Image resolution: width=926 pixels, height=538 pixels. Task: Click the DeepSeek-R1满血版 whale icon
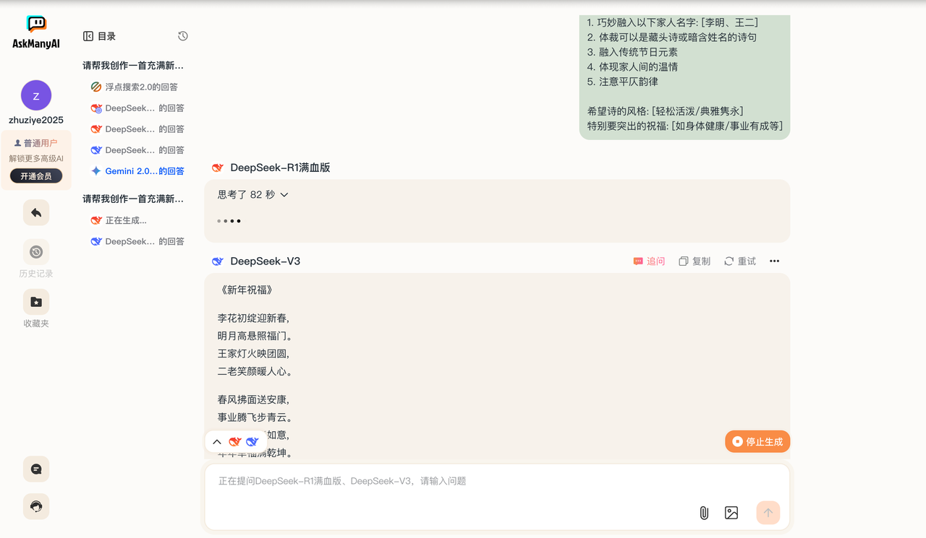tap(218, 168)
